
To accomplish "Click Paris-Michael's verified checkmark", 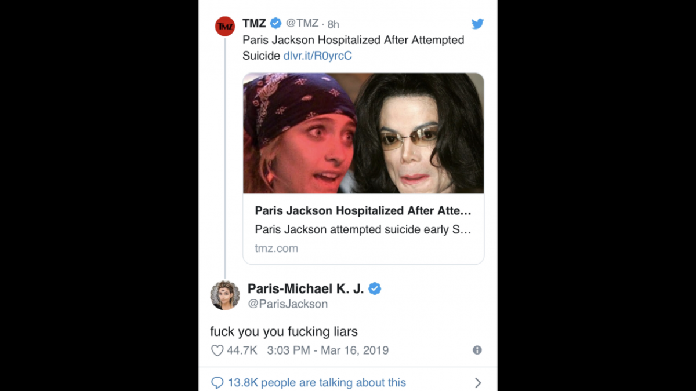I will pyautogui.click(x=375, y=288).
